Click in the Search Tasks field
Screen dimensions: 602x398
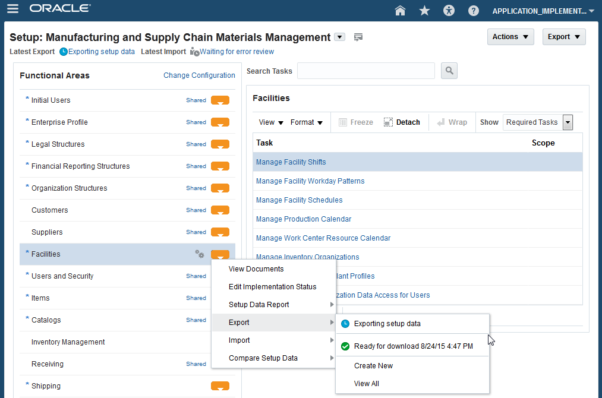[x=365, y=71]
